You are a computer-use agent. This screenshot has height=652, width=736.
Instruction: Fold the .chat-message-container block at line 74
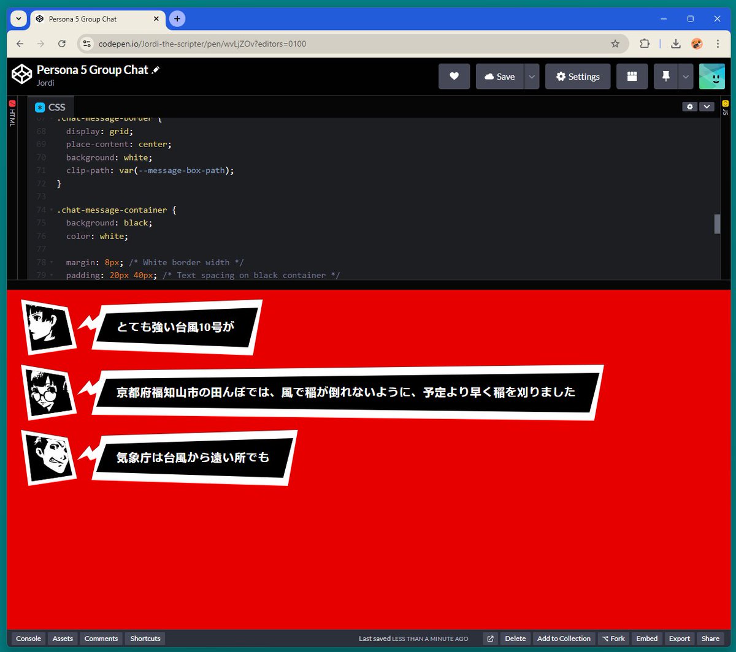click(x=52, y=210)
